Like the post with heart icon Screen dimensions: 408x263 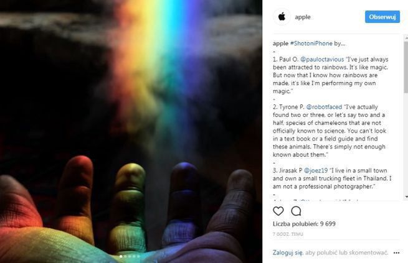point(278,211)
